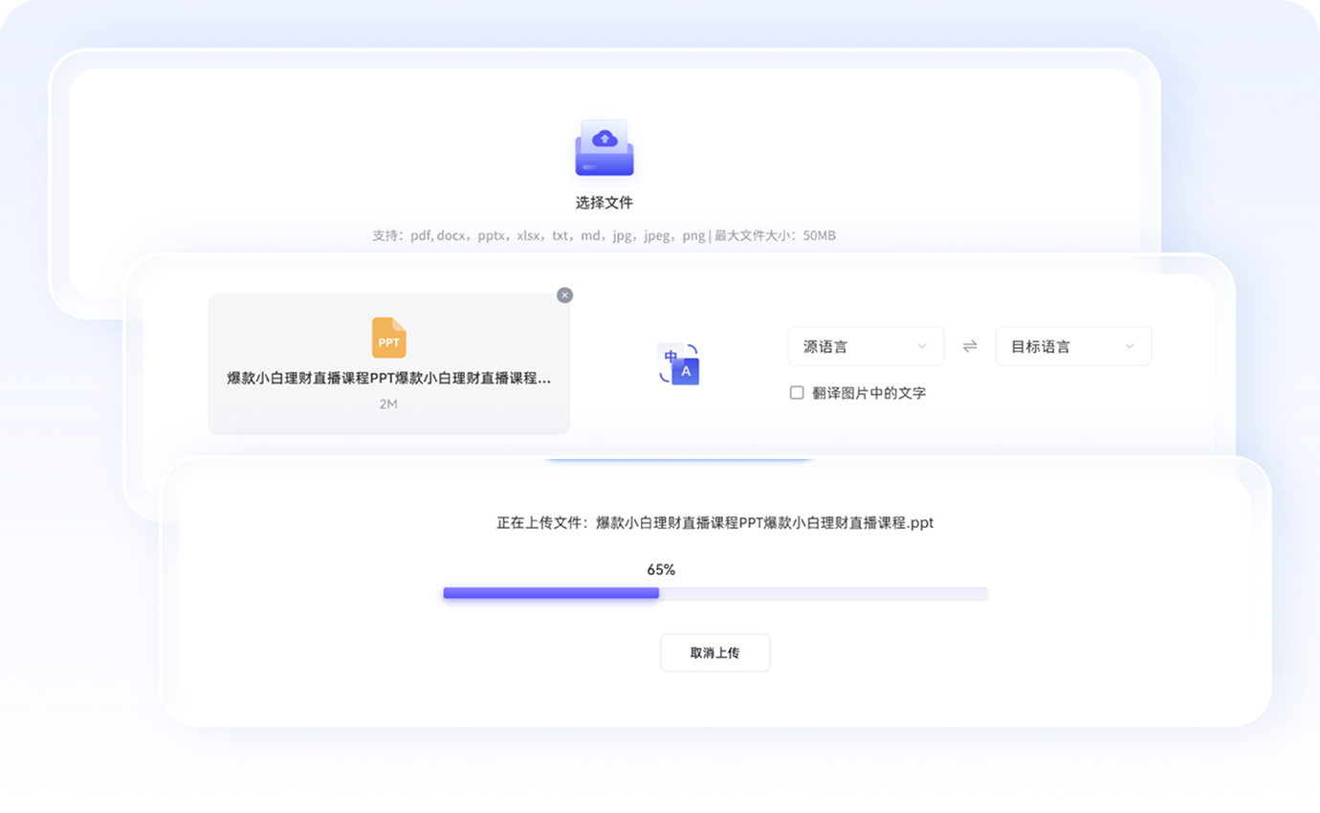Click the 2M file size label

pos(388,404)
